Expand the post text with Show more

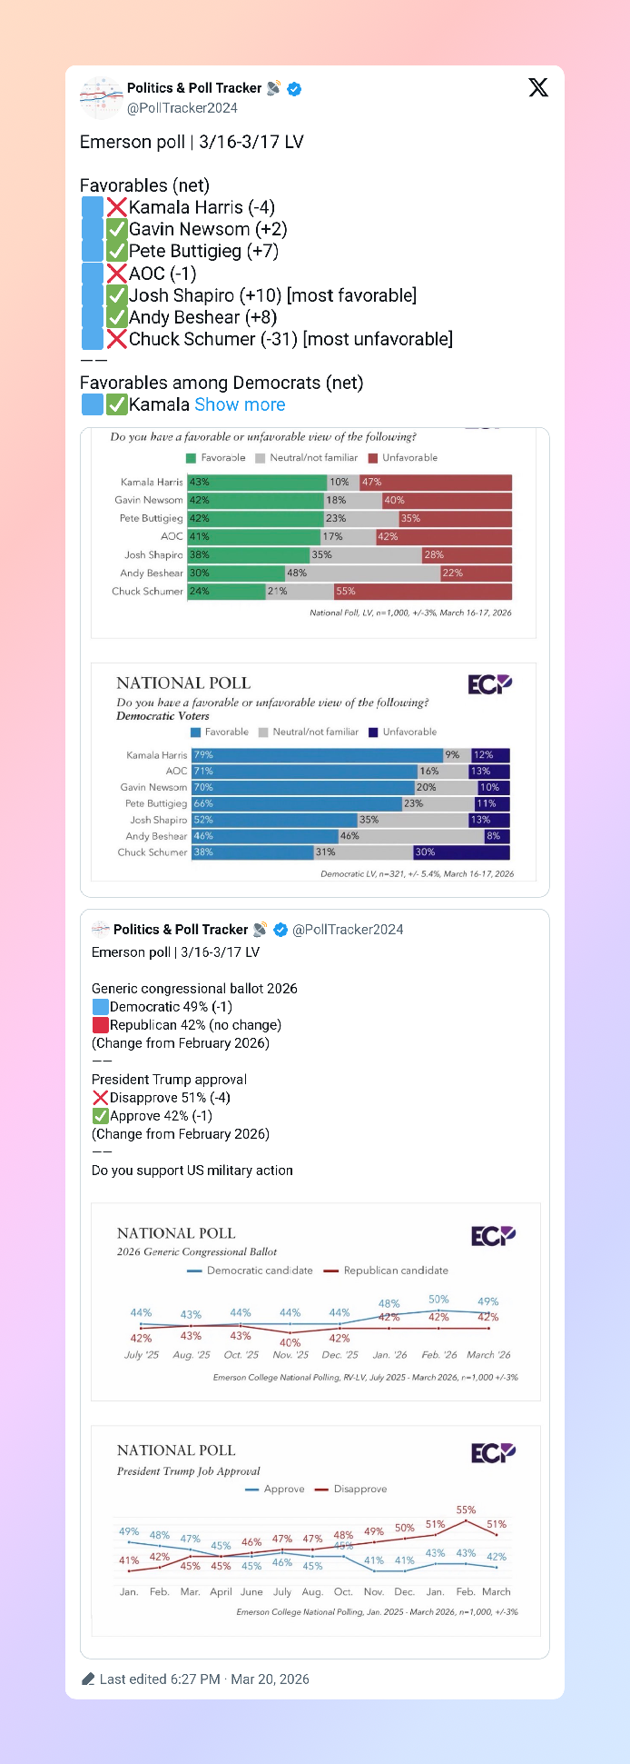(x=240, y=404)
